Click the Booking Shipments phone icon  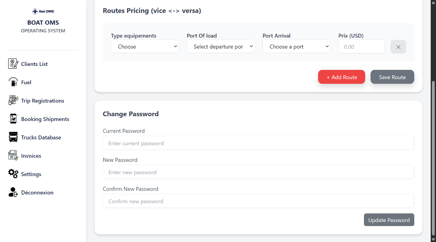point(13,119)
